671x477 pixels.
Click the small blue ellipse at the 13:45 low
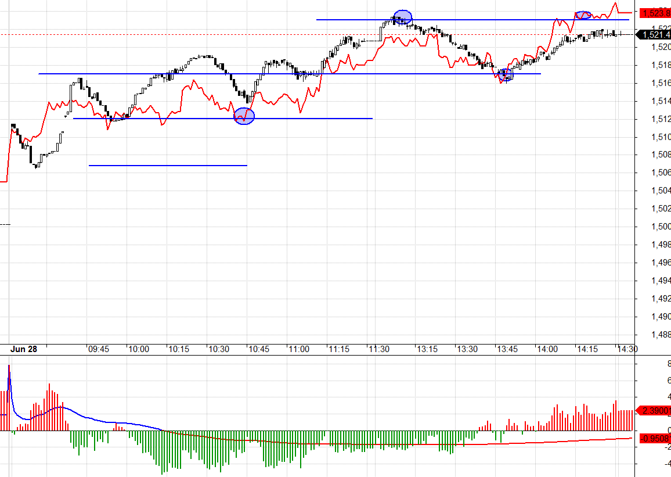coord(506,74)
